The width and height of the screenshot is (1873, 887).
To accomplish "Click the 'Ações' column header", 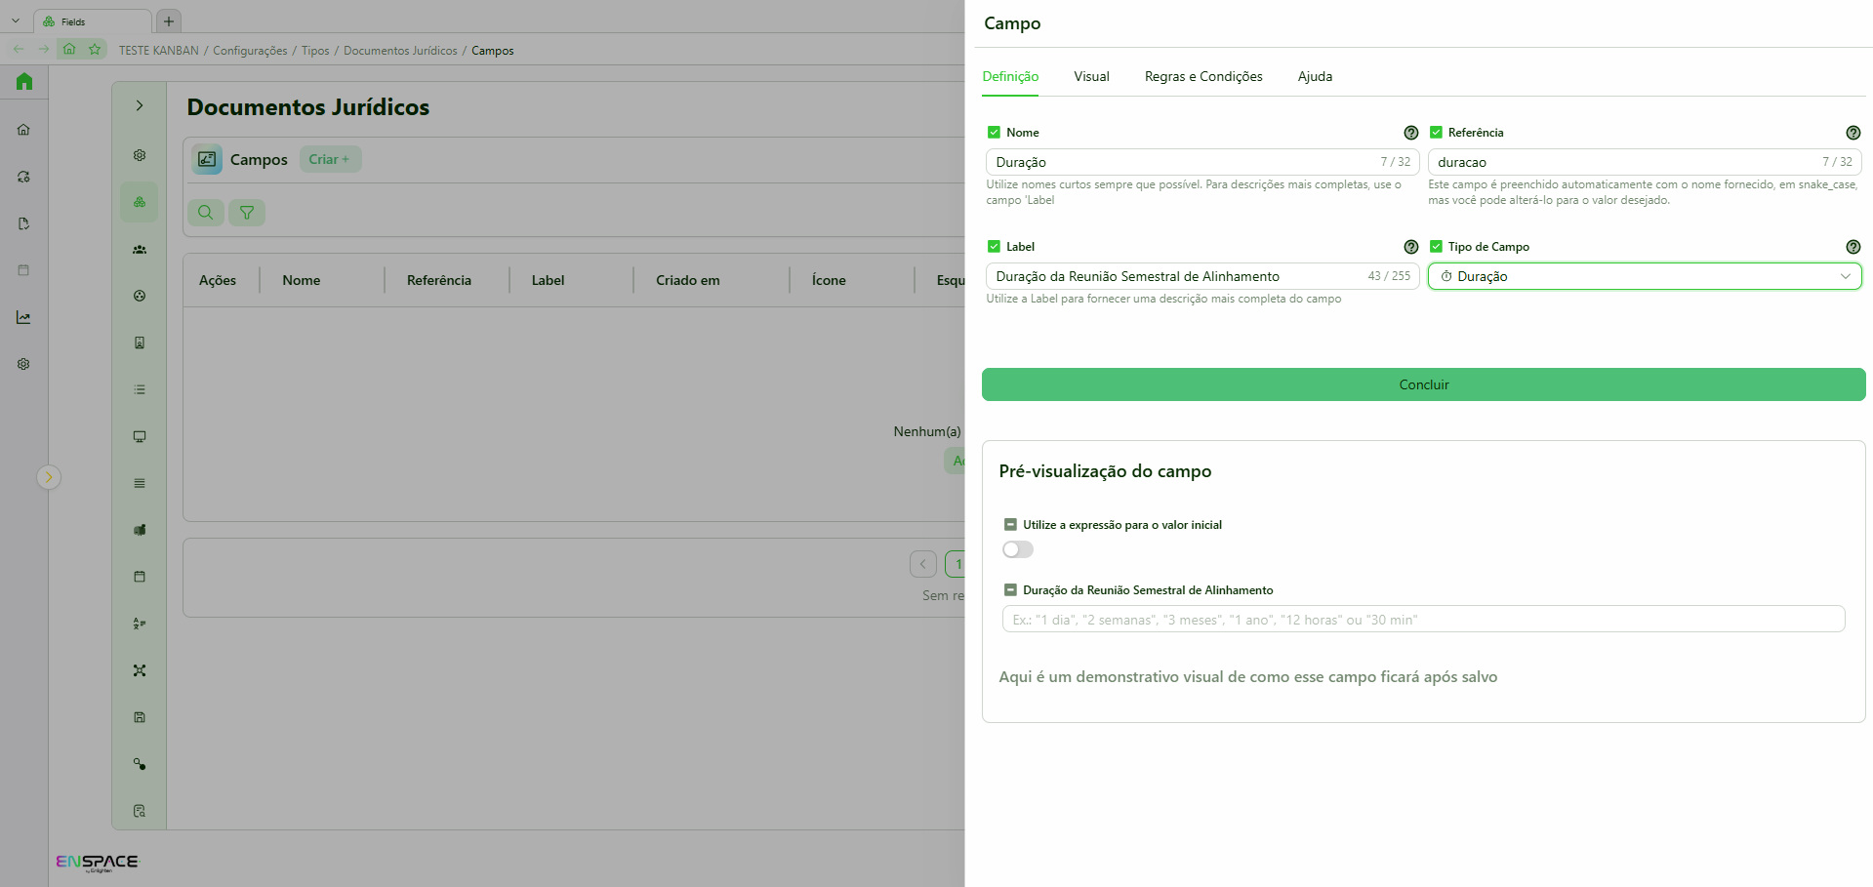I will point(218,280).
